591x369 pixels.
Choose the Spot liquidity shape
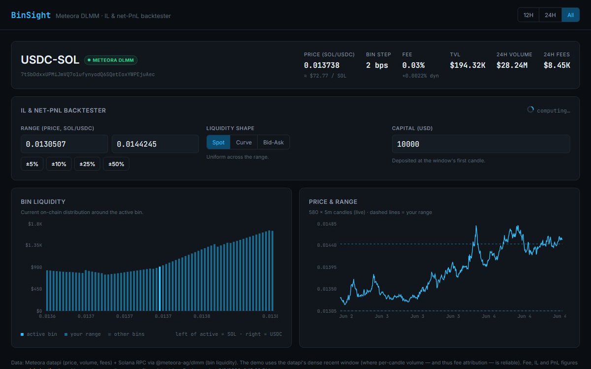point(218,142)
